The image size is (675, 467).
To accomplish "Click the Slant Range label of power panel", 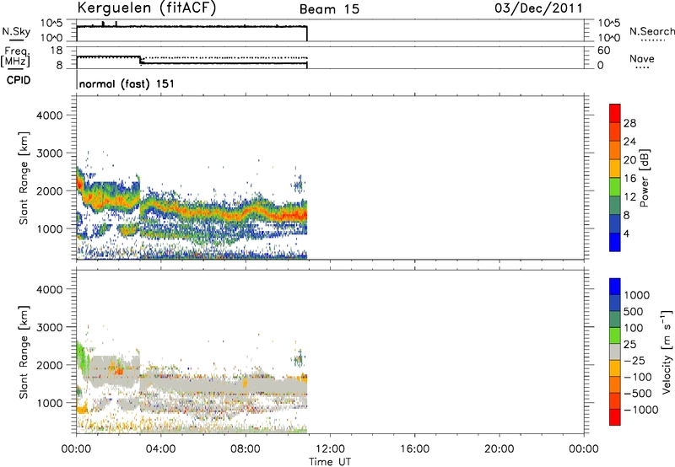I will 24,178.
